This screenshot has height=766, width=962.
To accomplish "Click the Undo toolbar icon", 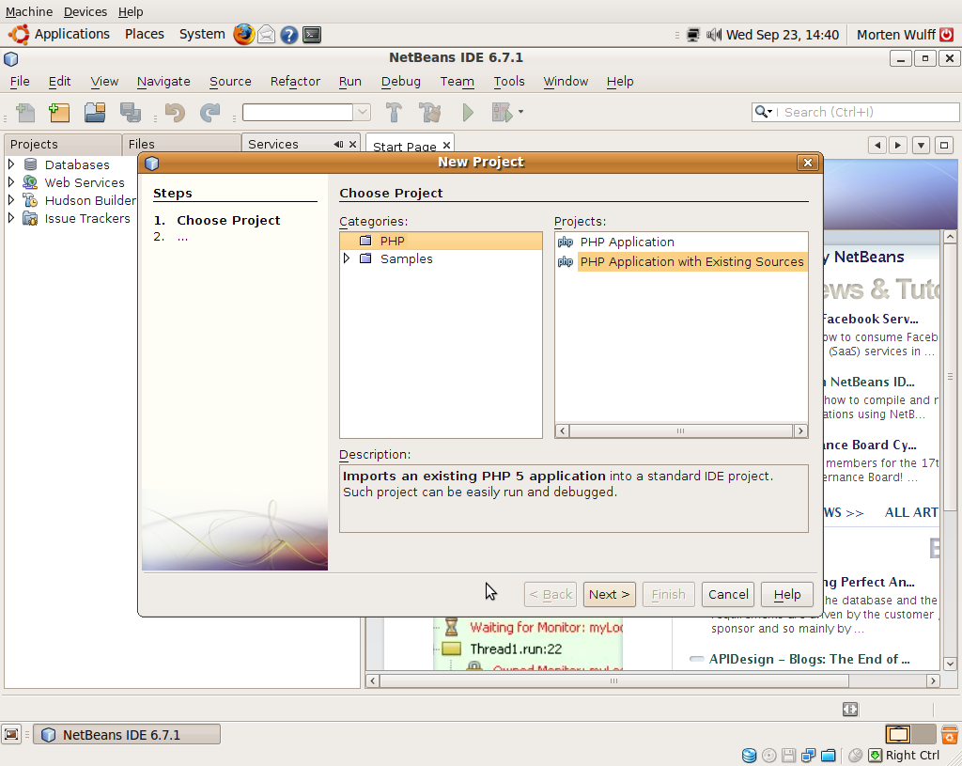I will coord(175,113).
